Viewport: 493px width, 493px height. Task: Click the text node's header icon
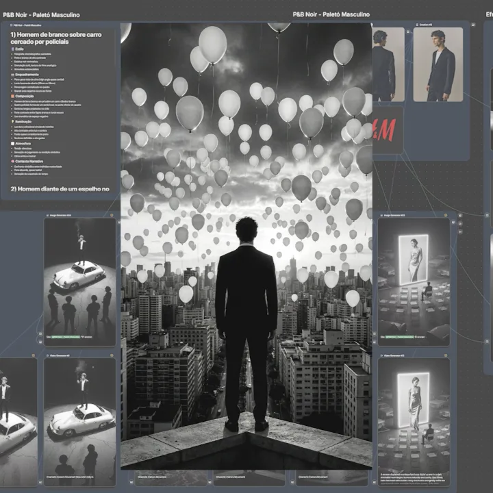point(12,25)
